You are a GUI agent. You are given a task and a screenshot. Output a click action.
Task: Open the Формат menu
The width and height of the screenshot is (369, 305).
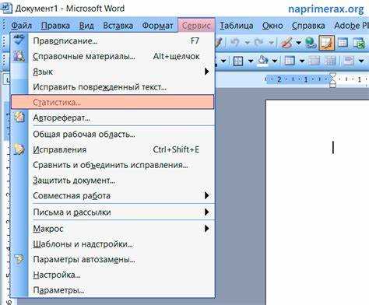click(x=157, y=26)
